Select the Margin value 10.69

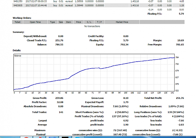pyautogui.click(x=181, y=40)
